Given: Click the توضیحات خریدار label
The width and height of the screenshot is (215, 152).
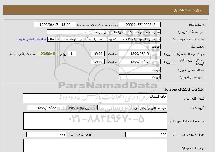Looking at the screenshot, I should [x=193, y=148].
